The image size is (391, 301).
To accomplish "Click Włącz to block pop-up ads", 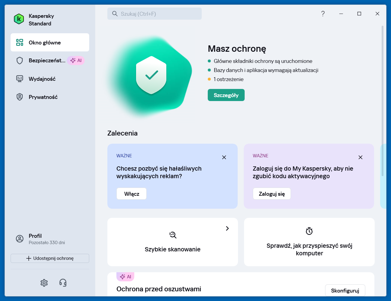I will 132,194.
